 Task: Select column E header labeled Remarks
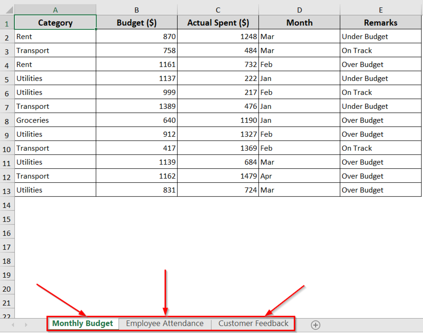coord(381,10)
